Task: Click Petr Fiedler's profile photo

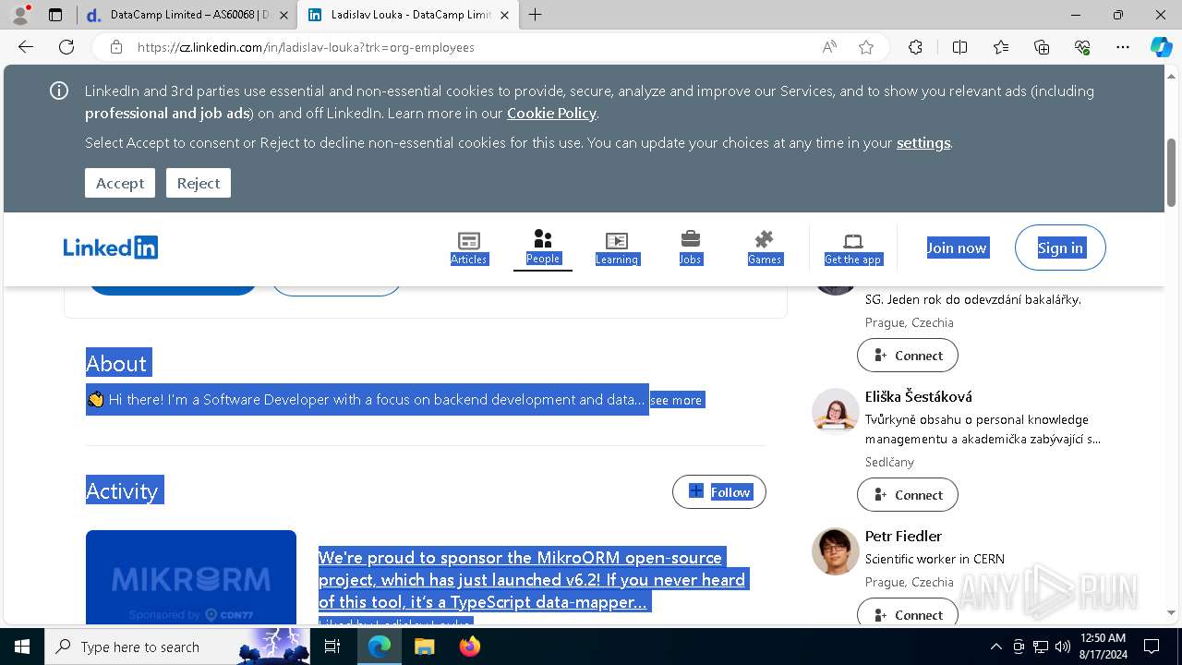Action: (836, 551)
